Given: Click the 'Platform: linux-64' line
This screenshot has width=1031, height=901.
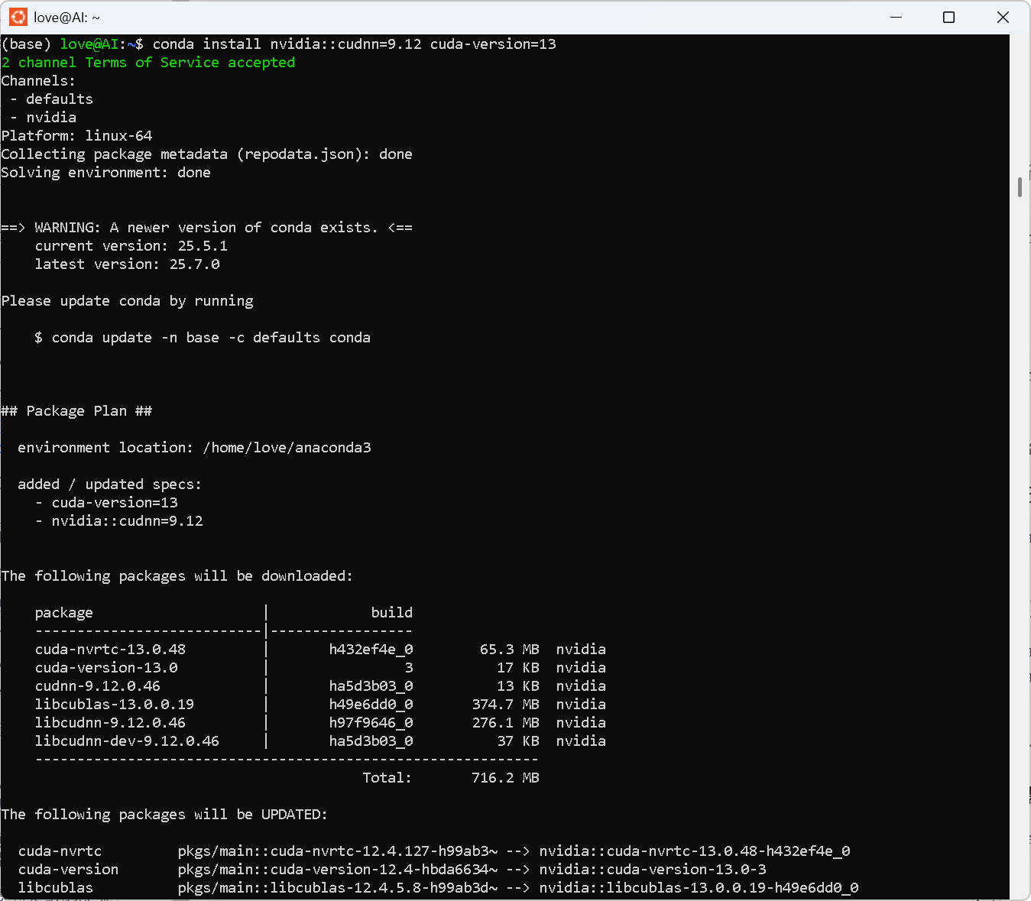Looking at the screenshot, I should click(77, 136).
